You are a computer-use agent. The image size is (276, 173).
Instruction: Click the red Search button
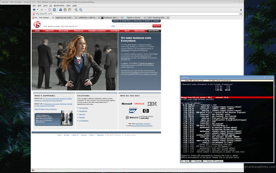click(156, 26)
